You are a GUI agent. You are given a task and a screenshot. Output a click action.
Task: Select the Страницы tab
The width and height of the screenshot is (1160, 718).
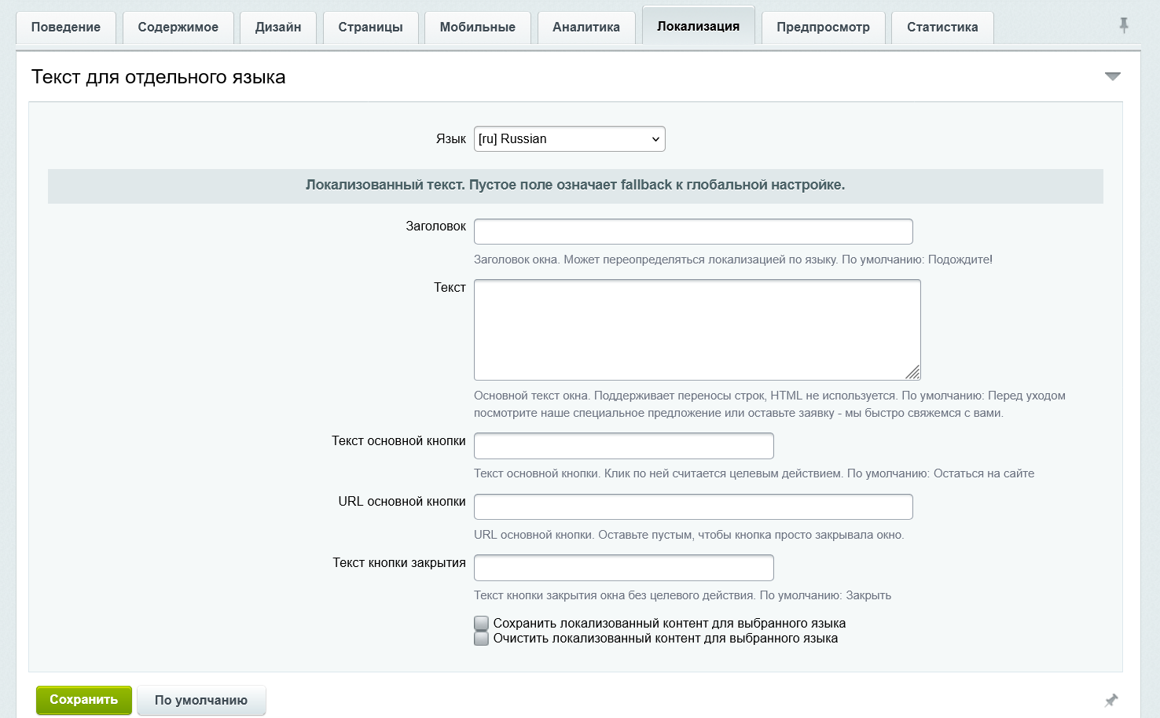pyautogui.click(x=371, y=28)
